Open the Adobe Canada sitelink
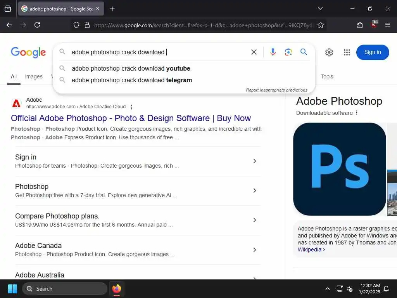Image resolution: width=397 pixels, height=298 pixels. point(38,246)
